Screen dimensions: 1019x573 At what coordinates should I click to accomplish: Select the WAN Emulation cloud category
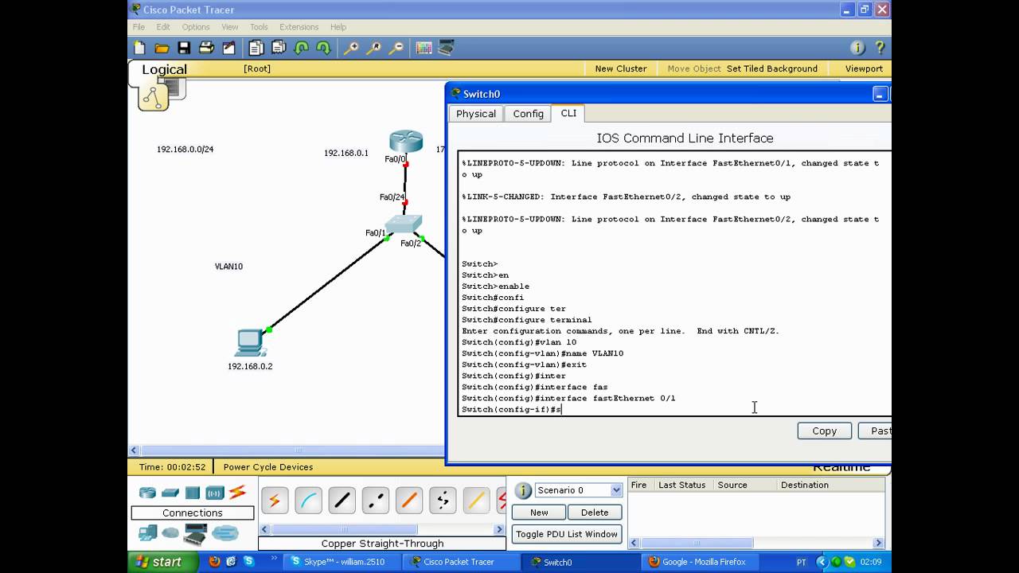click(x=170, y=533)
